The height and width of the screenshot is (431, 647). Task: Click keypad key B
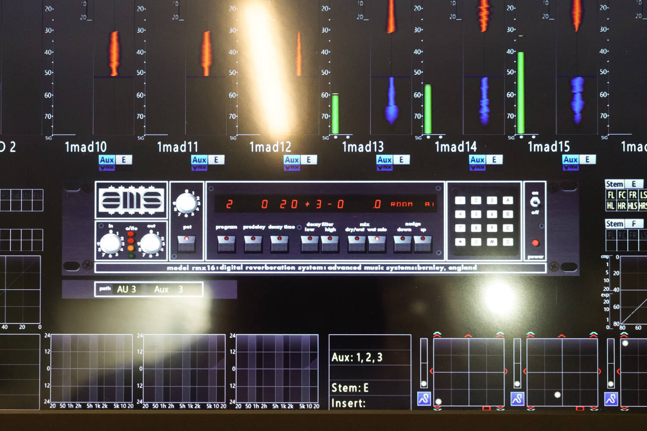tap(508, 214)
